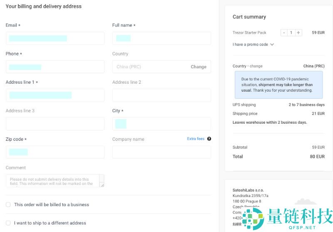The width and height of the screenshot is (333, 232).
Task: Click inside the Comment text area
Action: point(52,180)
